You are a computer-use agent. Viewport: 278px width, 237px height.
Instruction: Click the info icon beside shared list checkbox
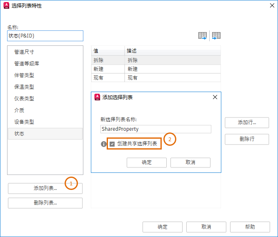coord(104,144)
